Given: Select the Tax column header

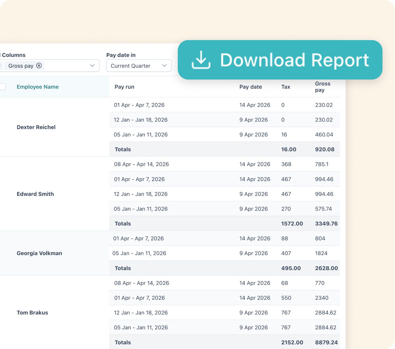Looking at the screenshot, I should [286, 87].
